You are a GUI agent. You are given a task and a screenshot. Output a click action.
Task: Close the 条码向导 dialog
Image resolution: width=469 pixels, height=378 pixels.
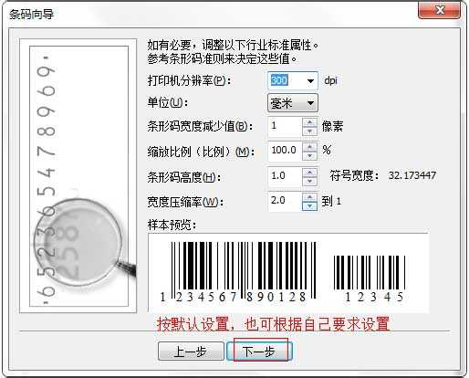tap(439, 10)
